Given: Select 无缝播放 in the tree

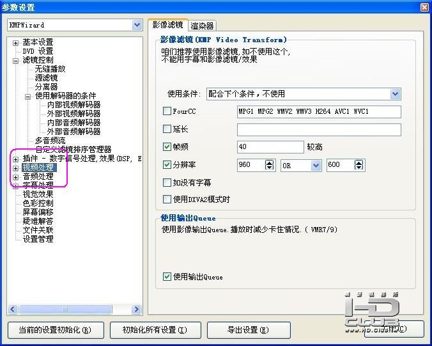Looking at the screenshot, I should (x=50, y=69).
